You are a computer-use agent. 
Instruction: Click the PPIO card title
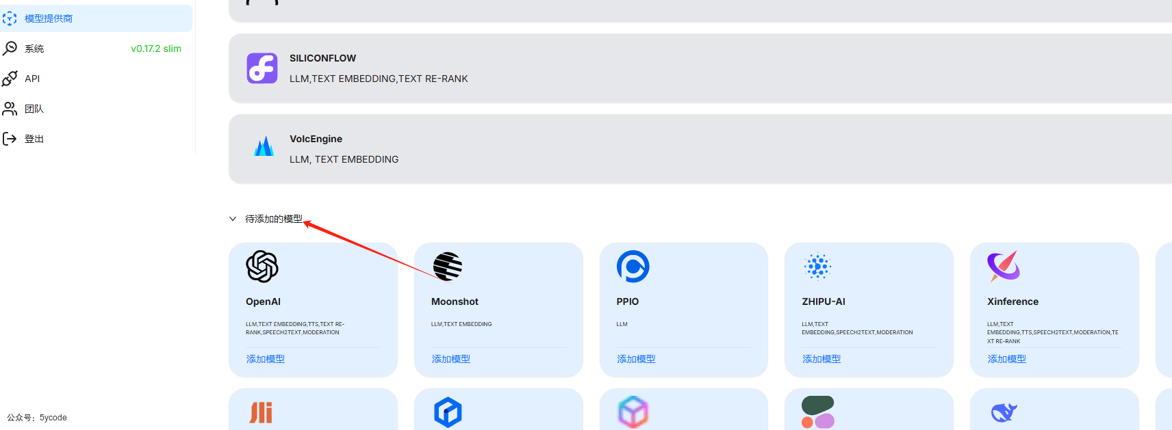point(628,301)
